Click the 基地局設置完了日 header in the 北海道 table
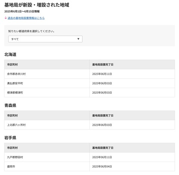Viewport: 179px width, 175px height. tap(132, 65)
